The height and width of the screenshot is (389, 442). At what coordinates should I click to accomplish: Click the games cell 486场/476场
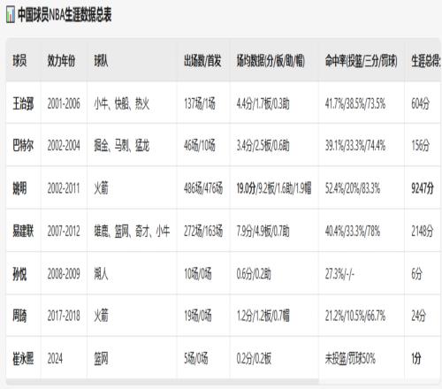pos(203,188)
